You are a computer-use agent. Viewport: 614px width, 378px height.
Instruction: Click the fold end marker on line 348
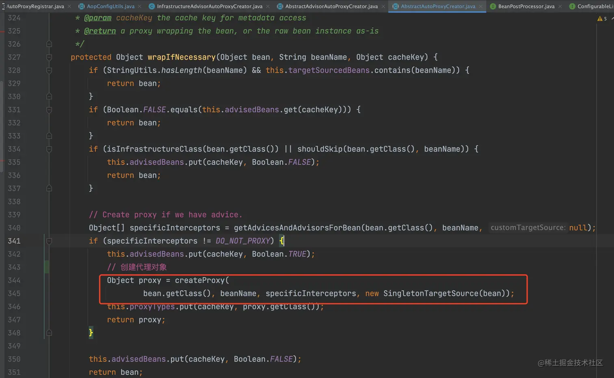click(49, 333)
